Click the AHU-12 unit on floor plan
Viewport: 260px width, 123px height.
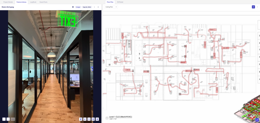pos(183,62)
